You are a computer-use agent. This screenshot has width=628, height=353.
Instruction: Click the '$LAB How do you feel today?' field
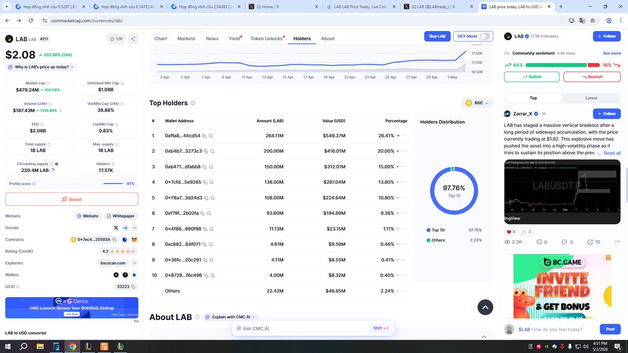[x=556, y=329]
